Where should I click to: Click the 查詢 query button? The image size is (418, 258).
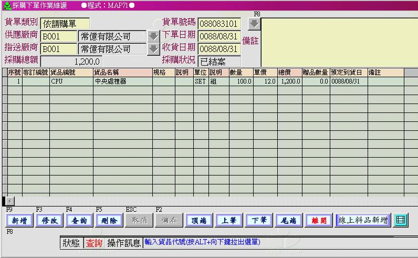pos(79,221)
